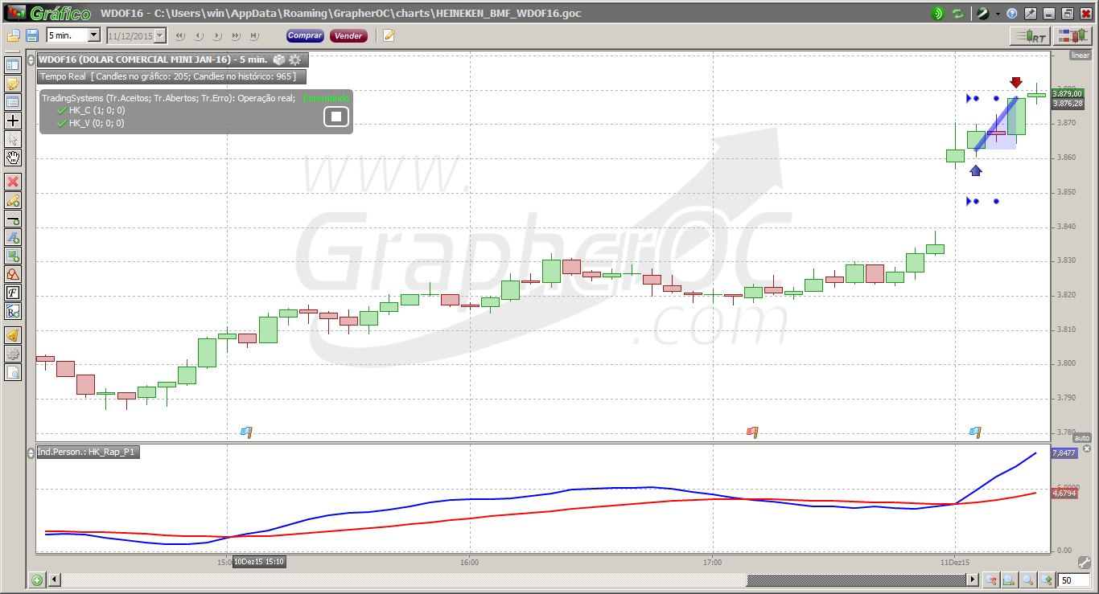Toggle real-time RT candle mode
This screenshot has height=594, width=1099.
[x=1031, y=36]
